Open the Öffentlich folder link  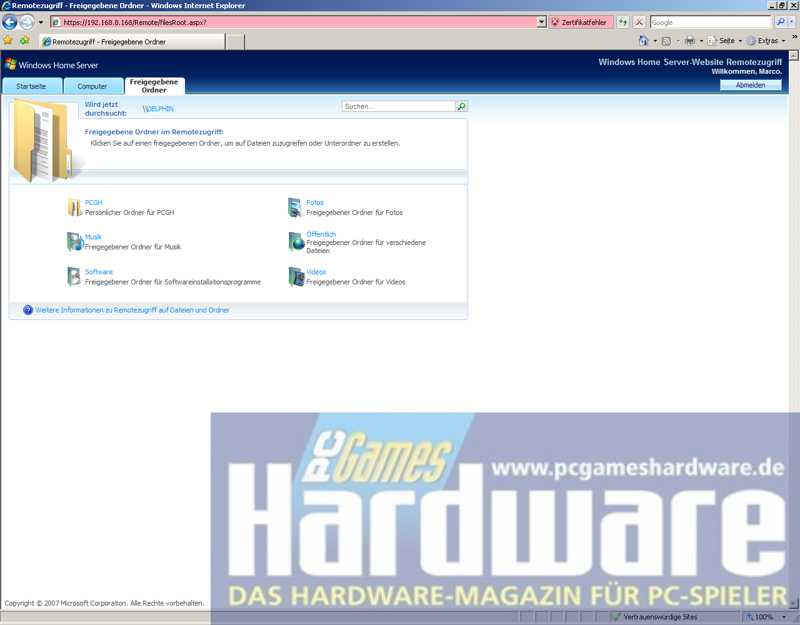[x=321, y=234]
